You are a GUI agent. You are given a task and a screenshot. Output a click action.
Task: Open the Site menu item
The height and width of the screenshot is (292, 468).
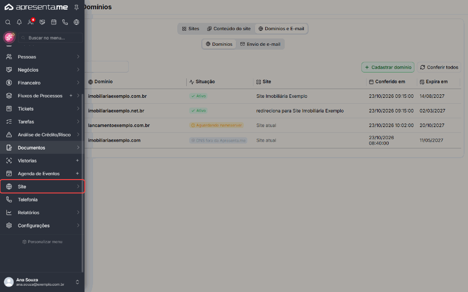pos(42,186)
